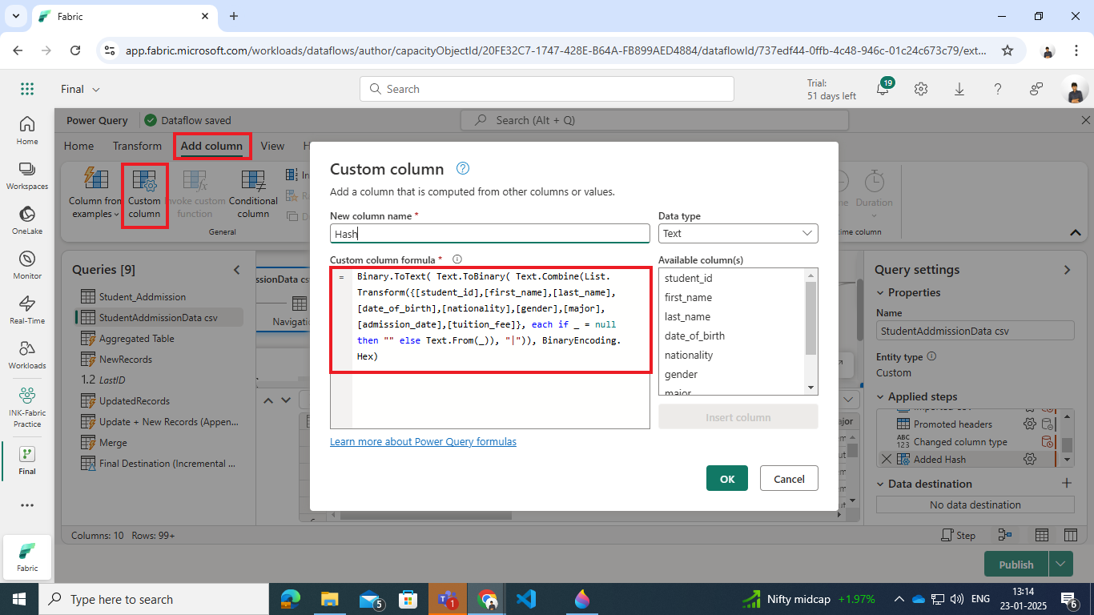
Task: Switch to schema view icon
Action: (1070, 535)
